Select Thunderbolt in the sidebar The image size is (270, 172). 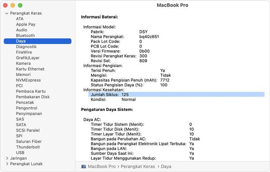pyautogui.click(x=29, y=147)
